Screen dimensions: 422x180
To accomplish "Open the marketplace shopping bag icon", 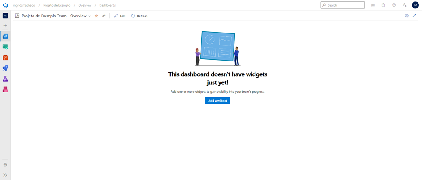I will (x=383, y=5).
